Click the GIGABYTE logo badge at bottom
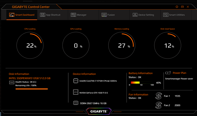197x116 pixels. click(99, 111)
